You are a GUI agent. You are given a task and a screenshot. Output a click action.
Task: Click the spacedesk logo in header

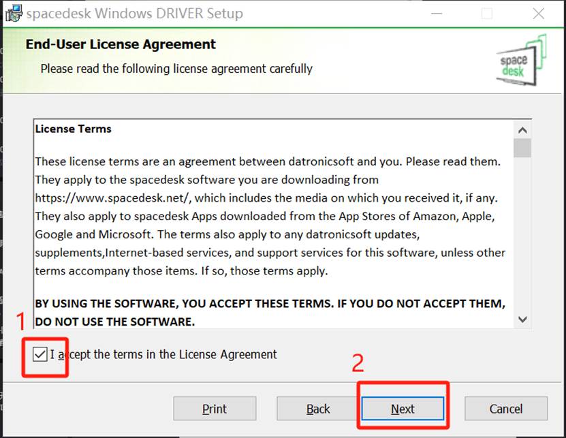point(521,60)
